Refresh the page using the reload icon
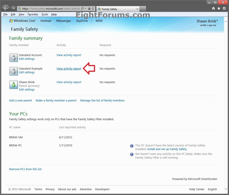The width and height of the screenshot is (229, 195). pyautogui.click(x=93, y=9)
